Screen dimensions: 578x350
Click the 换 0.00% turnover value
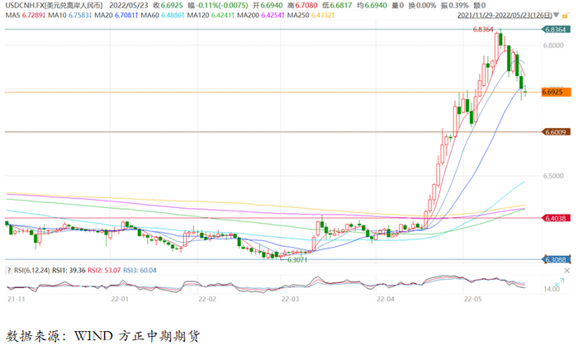(x=423, y=6)
